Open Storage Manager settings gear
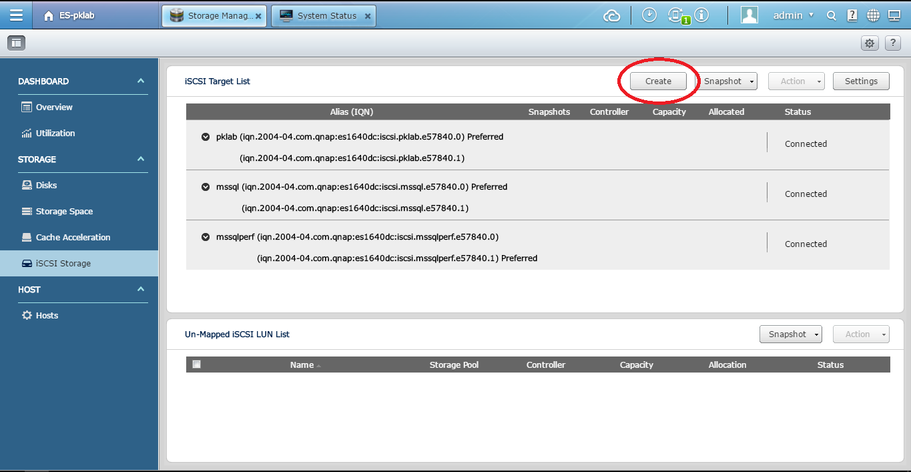The height and width of the screenshot is (472, 911). coord(870,43)
